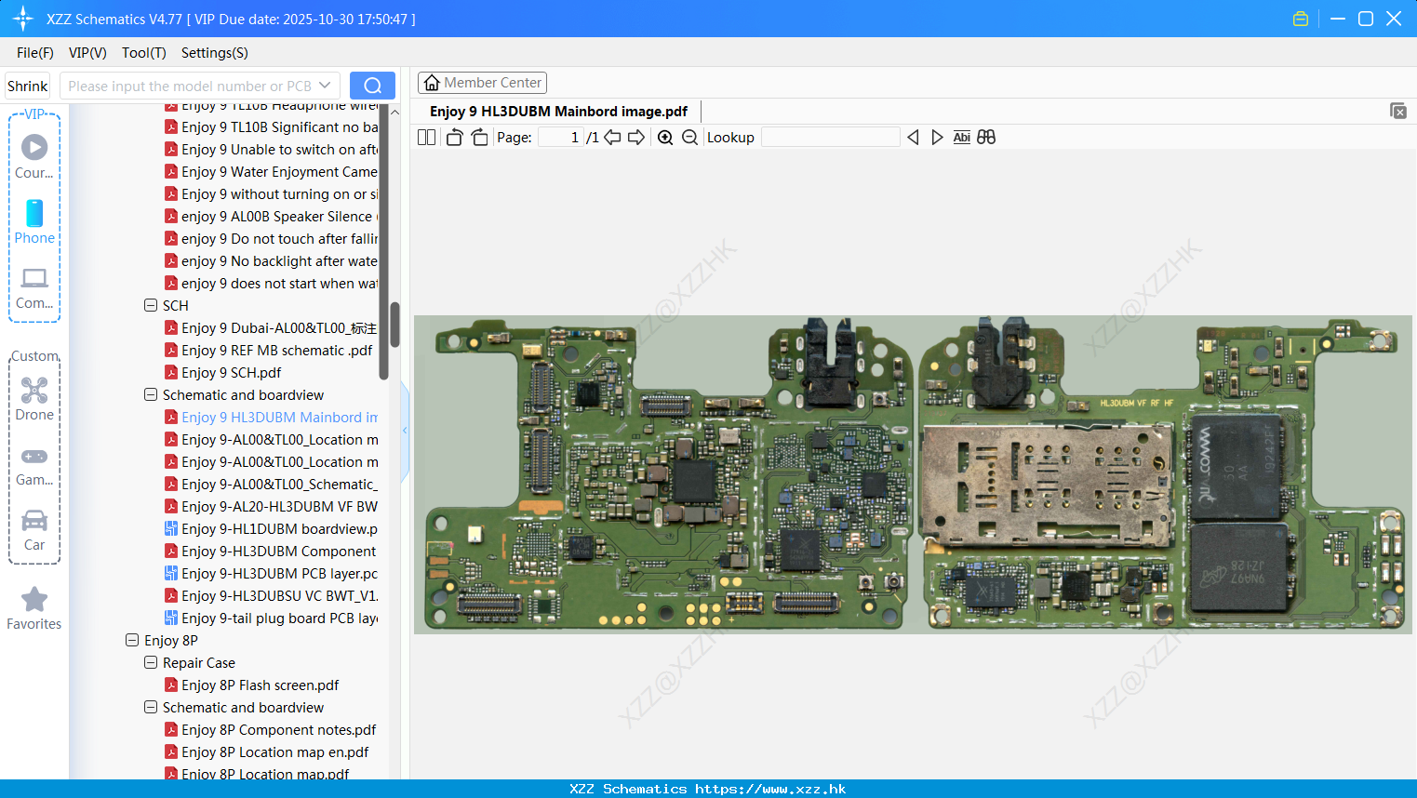Click the blue search button
This screenshot has width=1417, height=798.
(x=372, y=86)
